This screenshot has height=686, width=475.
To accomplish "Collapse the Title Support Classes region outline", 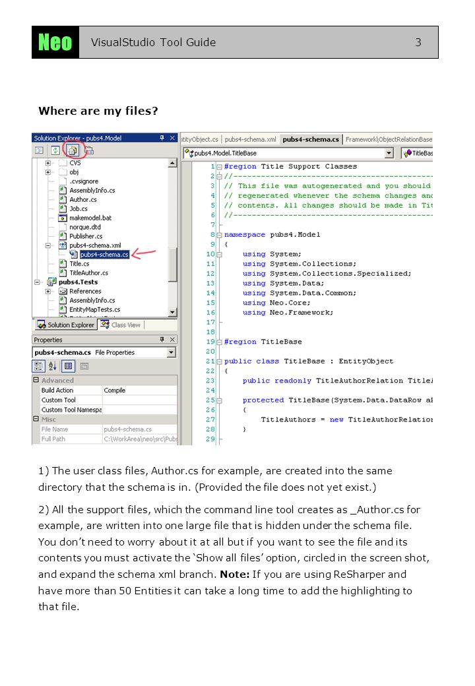I will coord(219,167).
